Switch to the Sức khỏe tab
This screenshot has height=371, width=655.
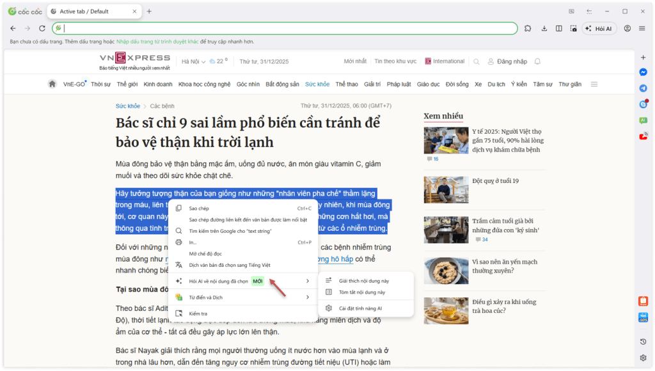coord(317,83)
